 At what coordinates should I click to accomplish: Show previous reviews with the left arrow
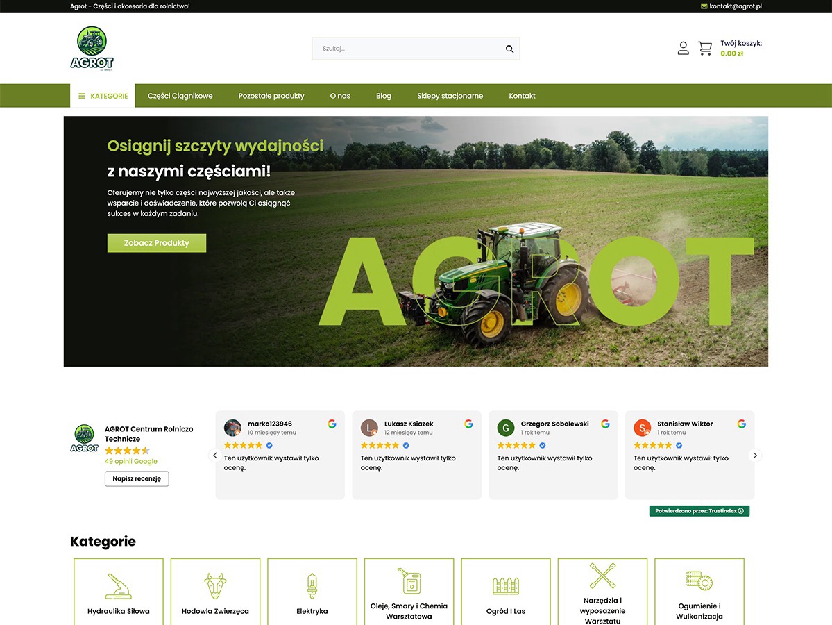tap(215, 456)
